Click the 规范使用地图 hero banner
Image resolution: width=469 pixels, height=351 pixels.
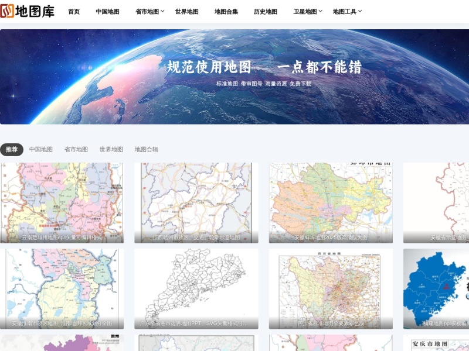click(235, 77)
